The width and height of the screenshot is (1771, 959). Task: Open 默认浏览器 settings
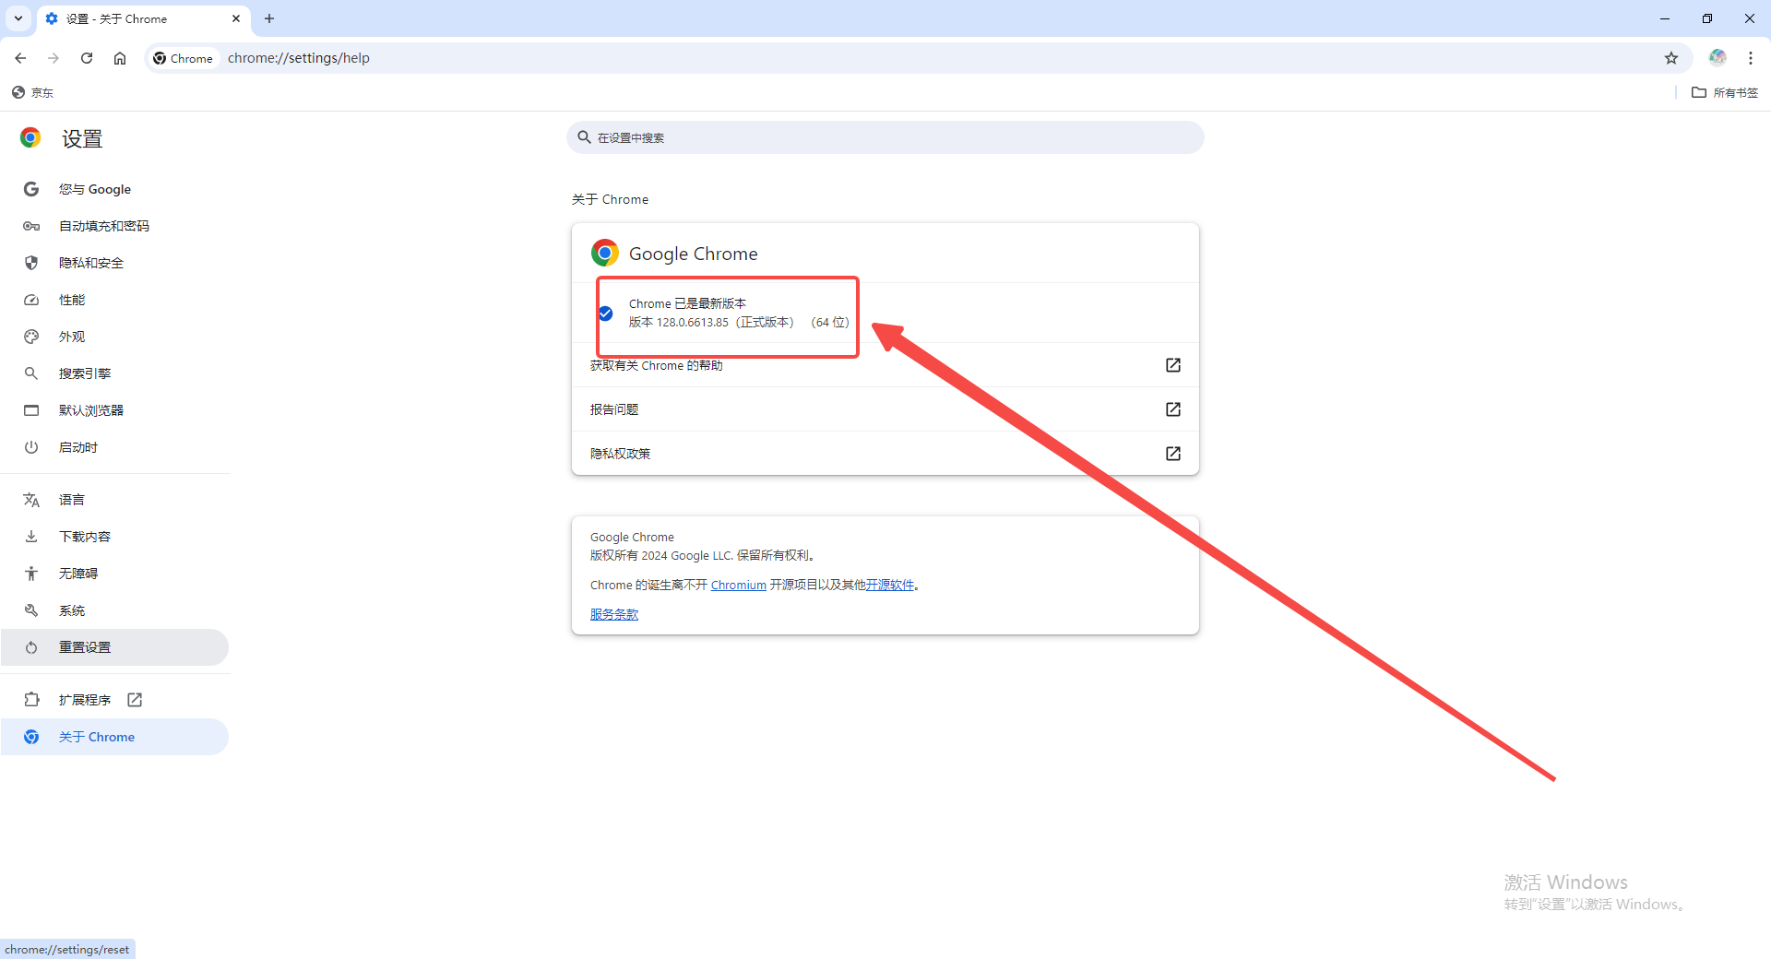tap(115, 410)
